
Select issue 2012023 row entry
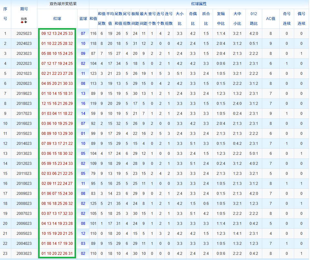tap(24, 164)
